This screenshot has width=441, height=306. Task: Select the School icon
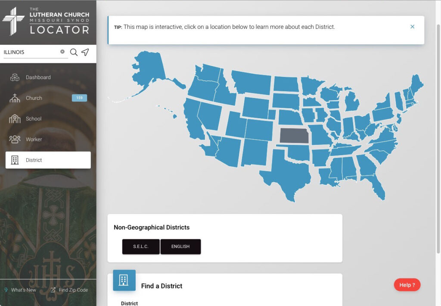click(15, 118)
